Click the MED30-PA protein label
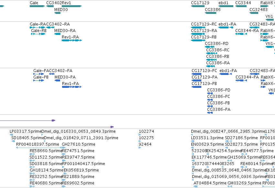Viewport: 275px width, 188px height. pyautogui.click(x=65, y=77)
